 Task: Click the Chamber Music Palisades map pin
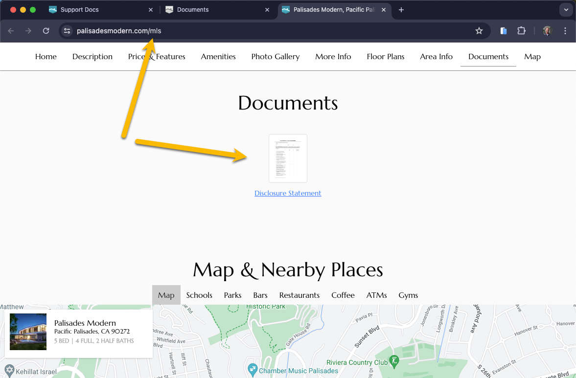(253, 370)
